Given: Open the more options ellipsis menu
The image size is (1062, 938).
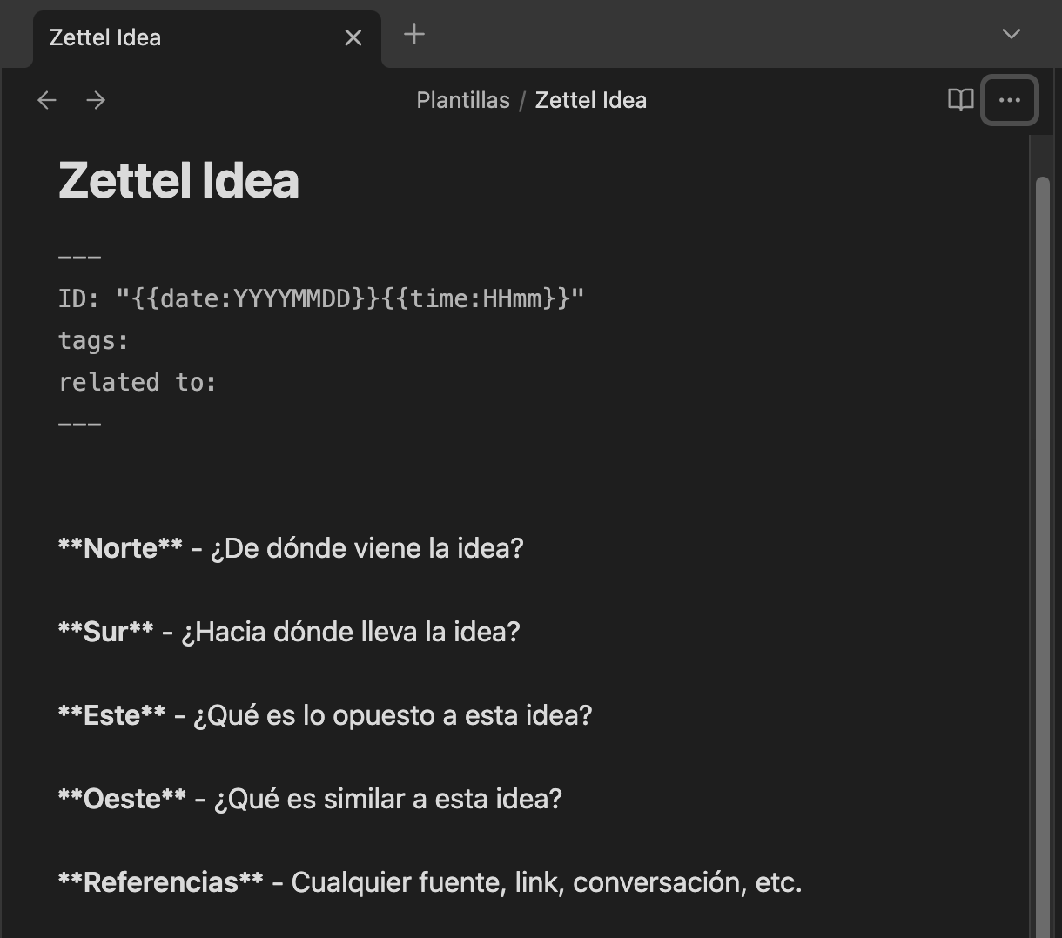Looking at the screenshot, I should 1009,100.
